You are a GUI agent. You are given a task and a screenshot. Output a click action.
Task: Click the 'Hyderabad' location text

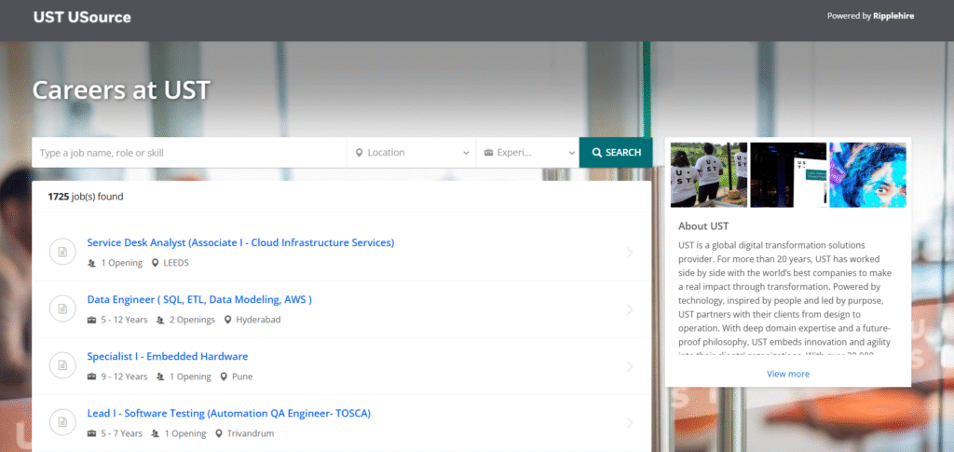[259, 320]
